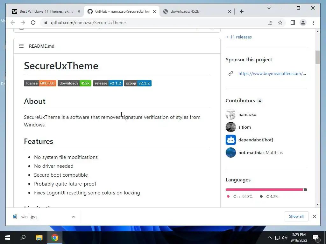
Task: Click 'Secure boot compatible' list item
Action: (61, 175)
